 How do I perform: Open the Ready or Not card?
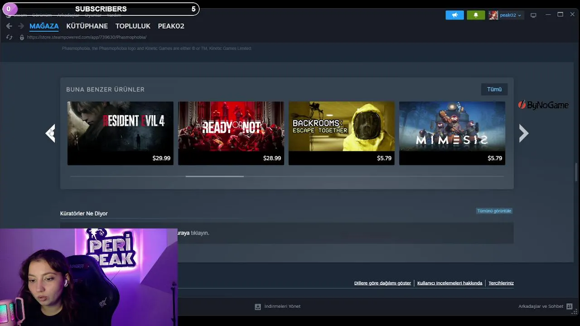[x=231, y=133]
